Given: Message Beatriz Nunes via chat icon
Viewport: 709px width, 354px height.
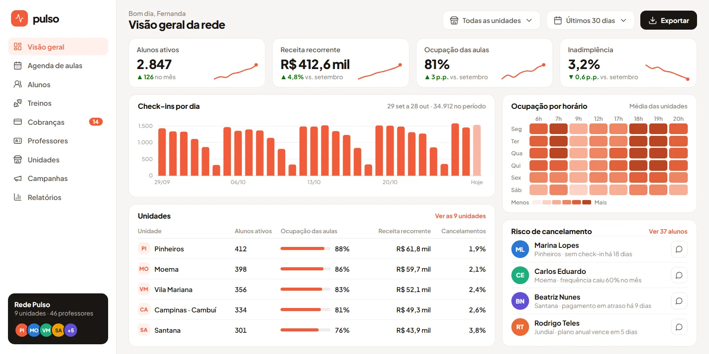Looking at the screenshot, I should tap(679, 301).
